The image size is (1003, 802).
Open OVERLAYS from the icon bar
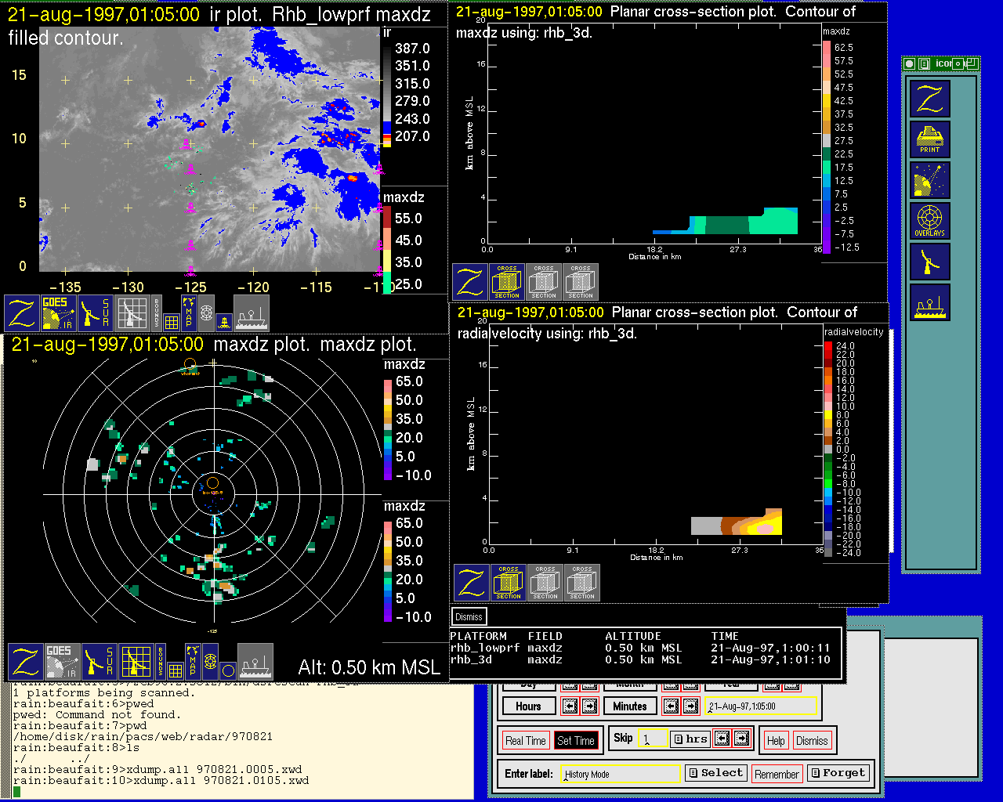pos(930,221)
